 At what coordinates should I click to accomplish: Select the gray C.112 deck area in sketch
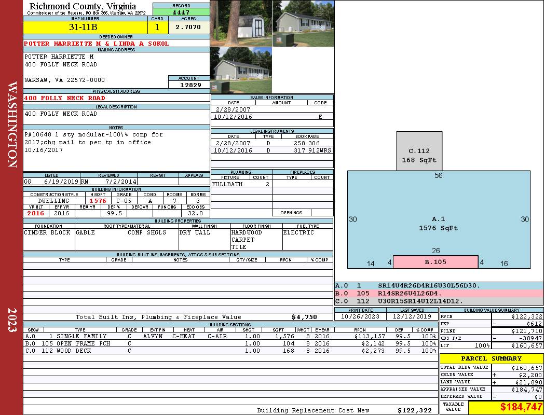point(419,151)
